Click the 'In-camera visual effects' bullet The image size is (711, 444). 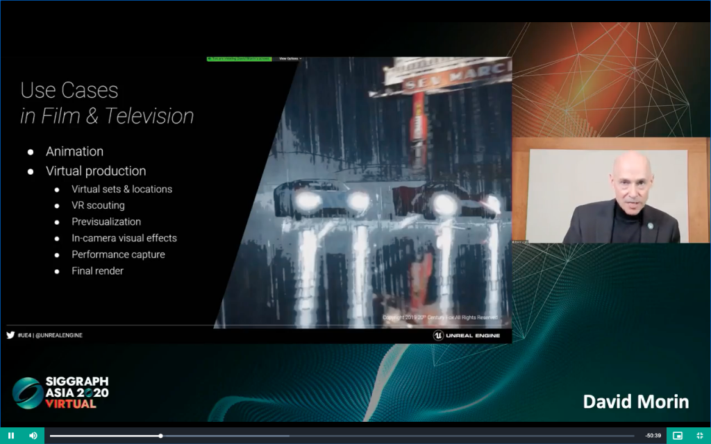coord(124,238)
